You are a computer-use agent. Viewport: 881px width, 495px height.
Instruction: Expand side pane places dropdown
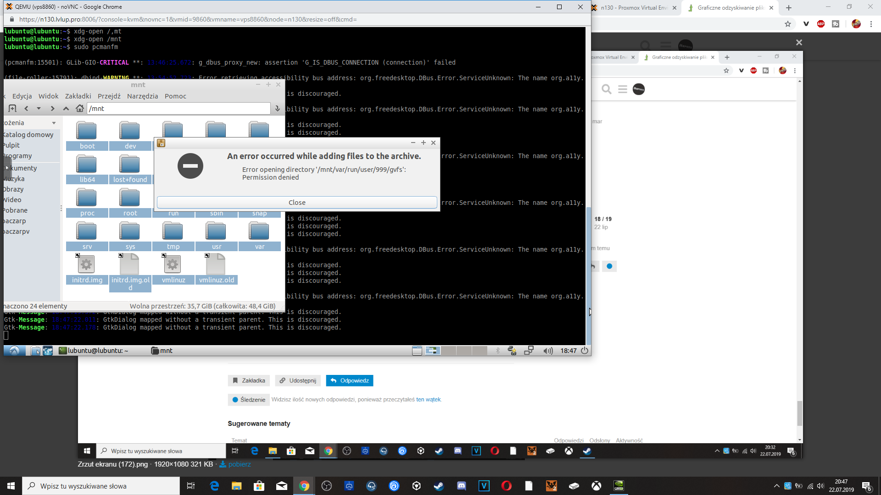coord(54,123)
